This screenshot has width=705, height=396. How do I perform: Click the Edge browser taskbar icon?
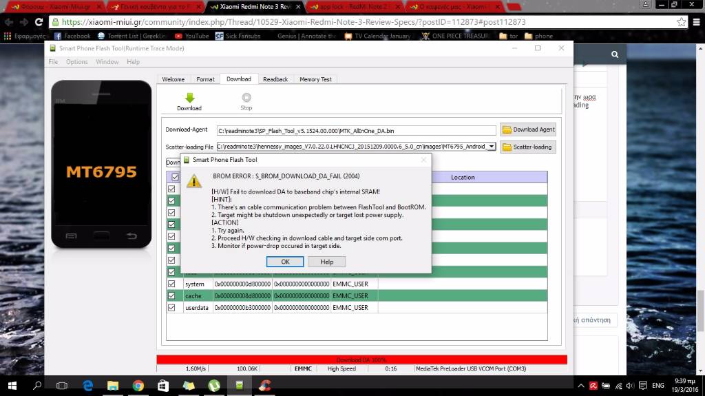[88, 386]
